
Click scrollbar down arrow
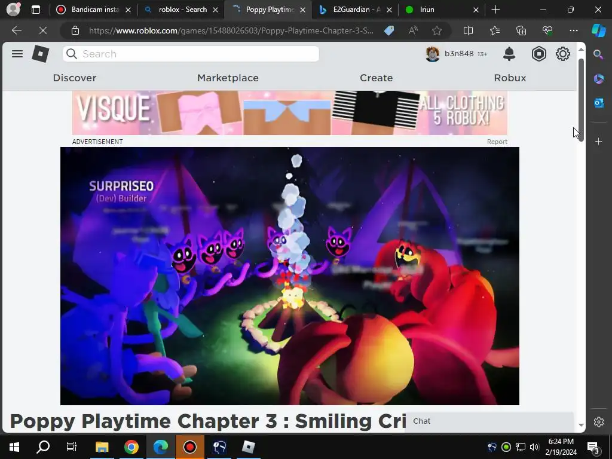pos(581,426)
